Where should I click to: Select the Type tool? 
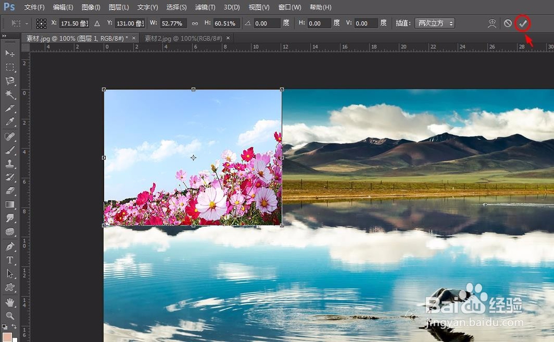[9, 261]
